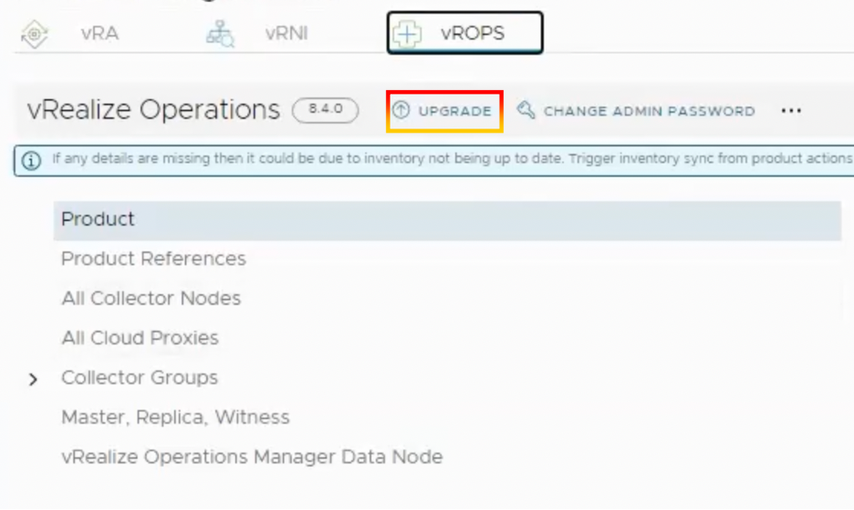Screen dimensions: 854x510
Task: Select All Collector Nodes
Action: point(151,299)
